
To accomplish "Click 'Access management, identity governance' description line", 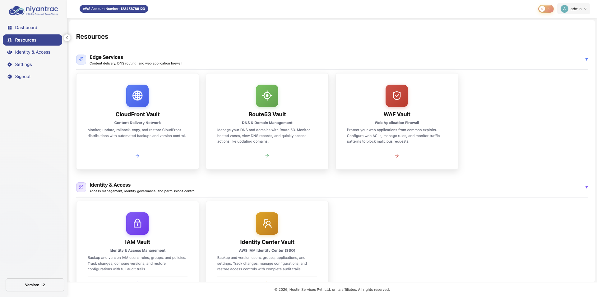I will pyautogui.click(x=142, y=191).
